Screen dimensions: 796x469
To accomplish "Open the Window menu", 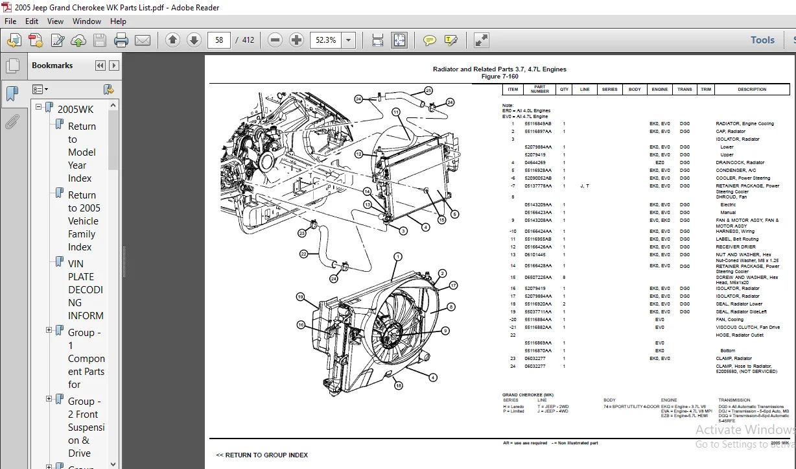I will [87, 21].
